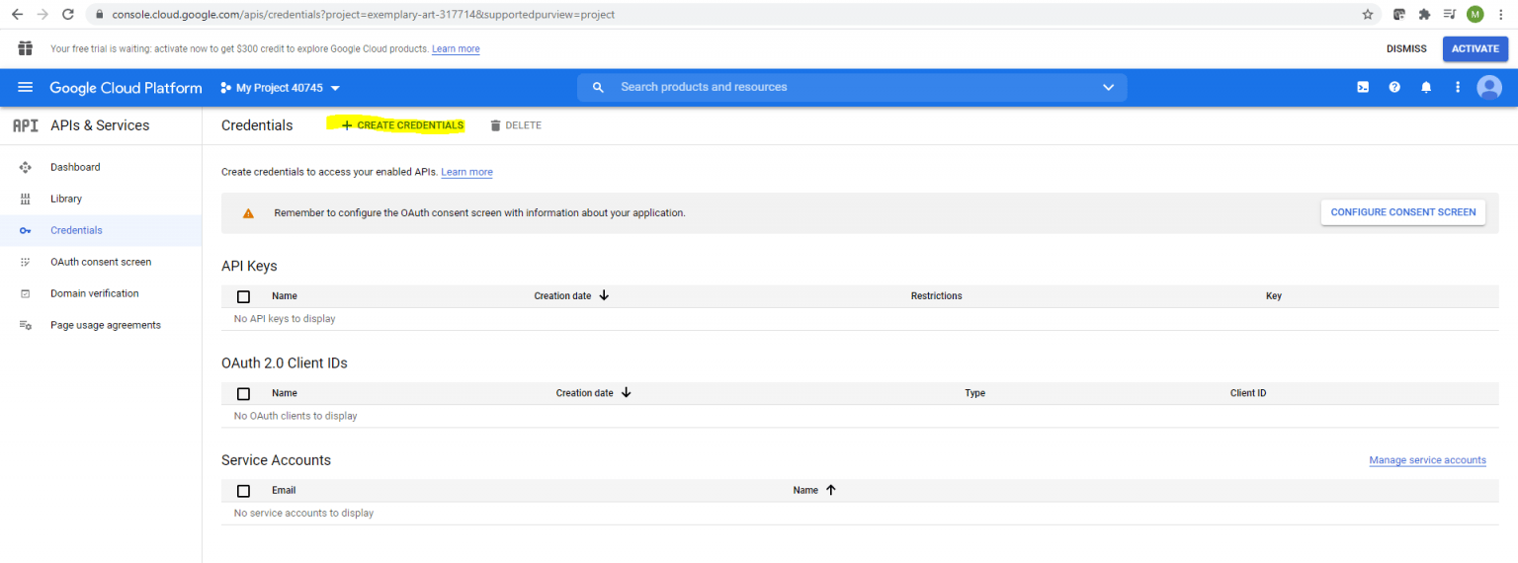The image size is (1518, 563).
Task: Select all API Keys checkbox
Action: (244, 296)
